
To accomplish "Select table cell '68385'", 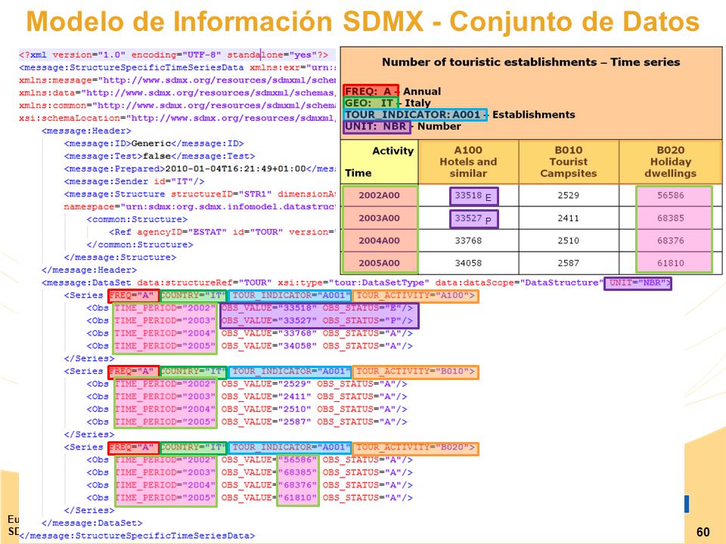I will point(671,218).
